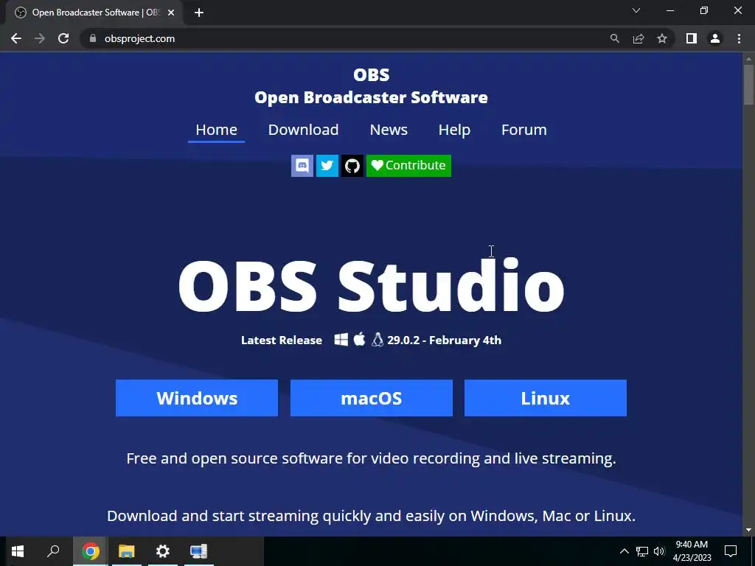The width and height of the screenshot is (755, 566).
Task: Open the Forum nav item
Action: [524, 130]
